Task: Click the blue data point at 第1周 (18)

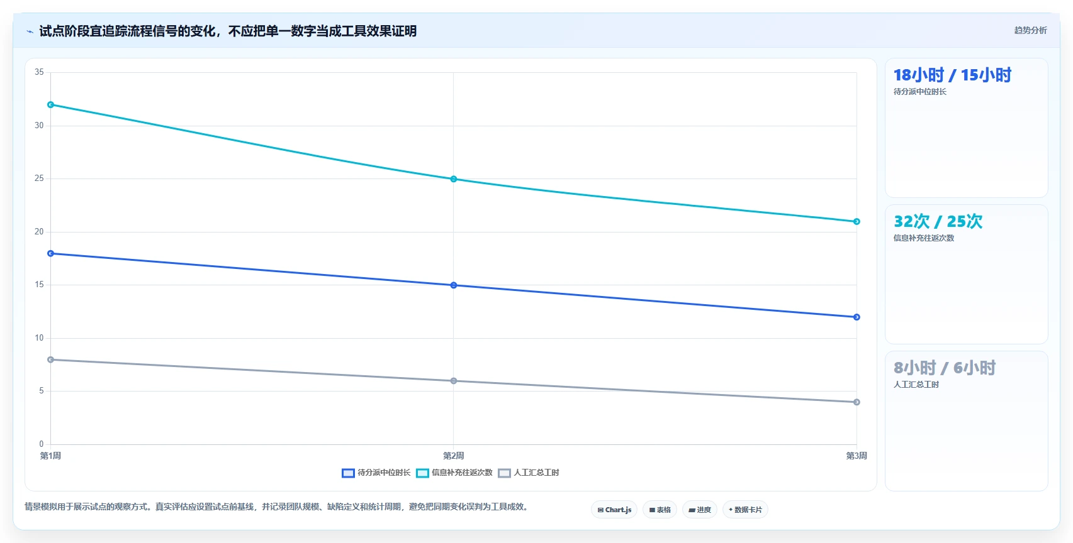Action: coord(51,254)
